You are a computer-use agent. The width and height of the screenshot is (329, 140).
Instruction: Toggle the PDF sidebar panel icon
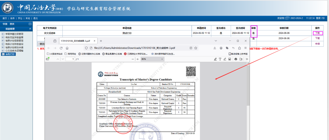(x=47, y=59)
